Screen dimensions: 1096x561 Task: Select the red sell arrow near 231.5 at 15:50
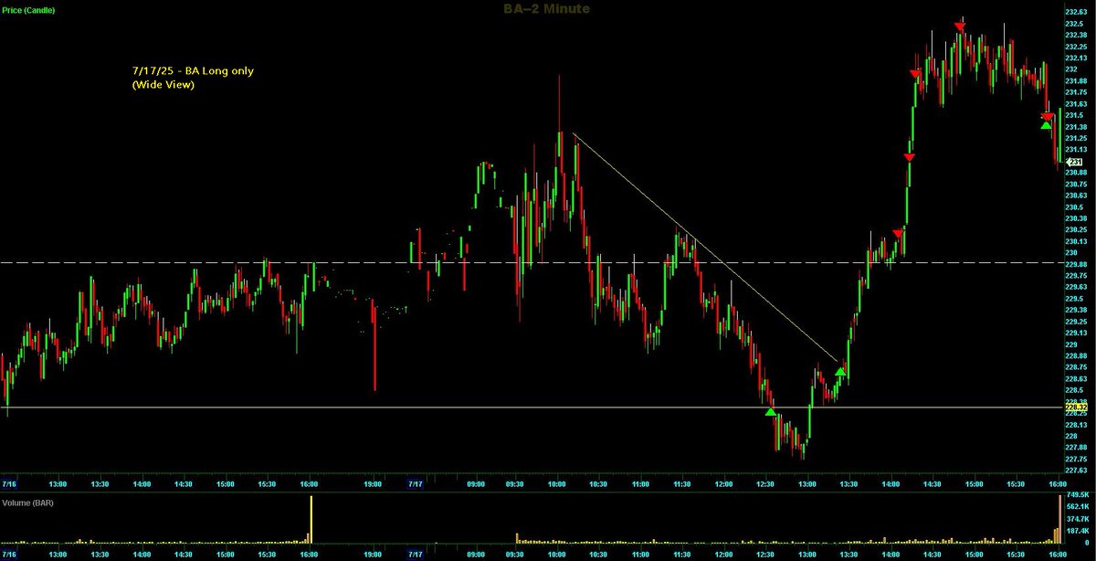[x=1047, y=116]
